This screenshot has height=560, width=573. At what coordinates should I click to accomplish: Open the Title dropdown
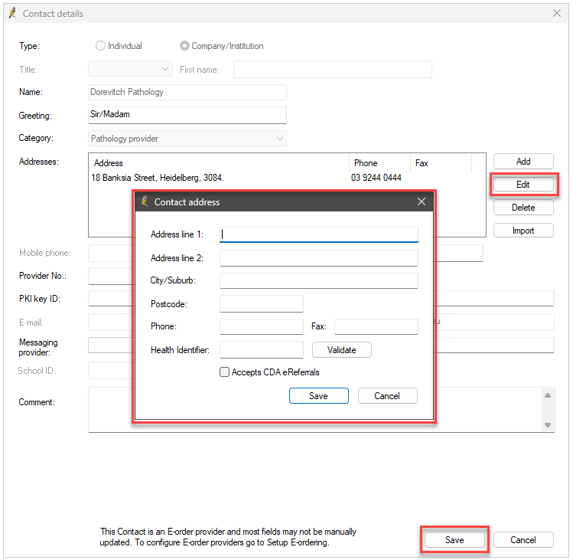click(130, 69)
